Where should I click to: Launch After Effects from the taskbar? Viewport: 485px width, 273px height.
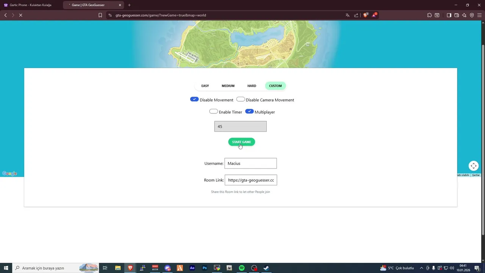pyautogui.click(x=192, y=268)
